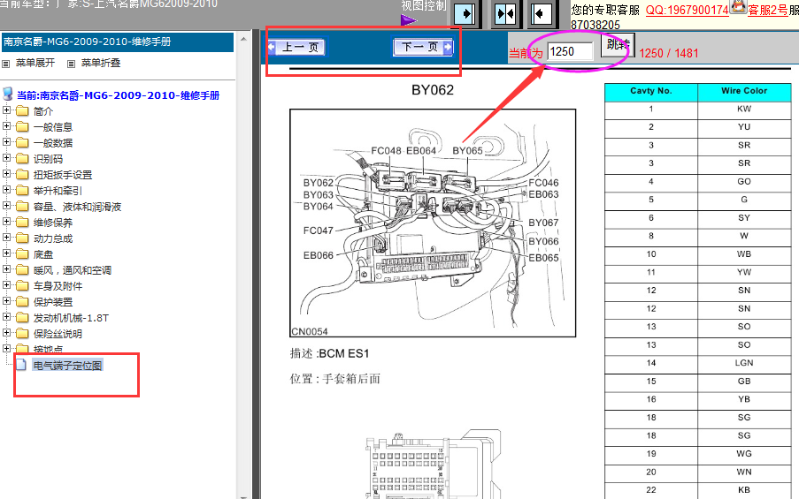Expand the 一般信息 tree node

[x=6, y=125]
